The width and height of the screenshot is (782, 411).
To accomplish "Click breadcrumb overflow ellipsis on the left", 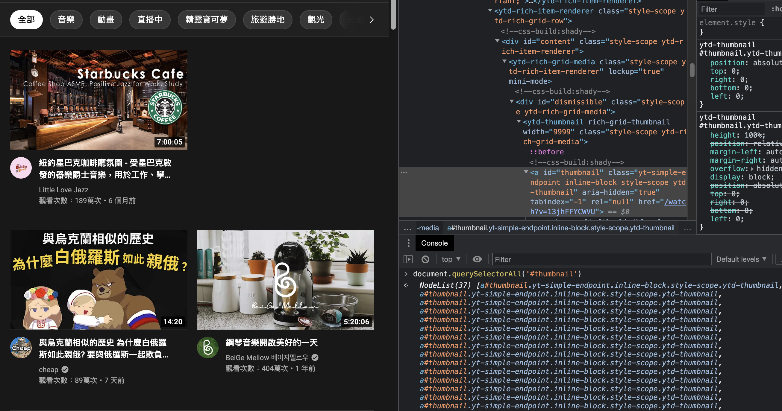I will 407,228.
